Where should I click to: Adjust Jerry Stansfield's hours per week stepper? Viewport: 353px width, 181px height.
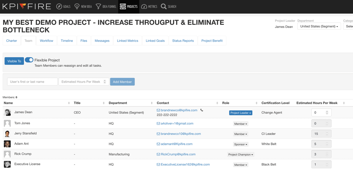click(327, 134)
